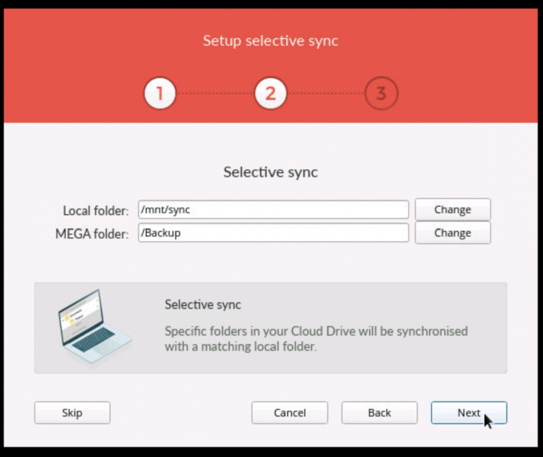Screen dimensions: 543x457
Task: Focus the MEGA folder field /Backup
Action: [x=273, y=233]
